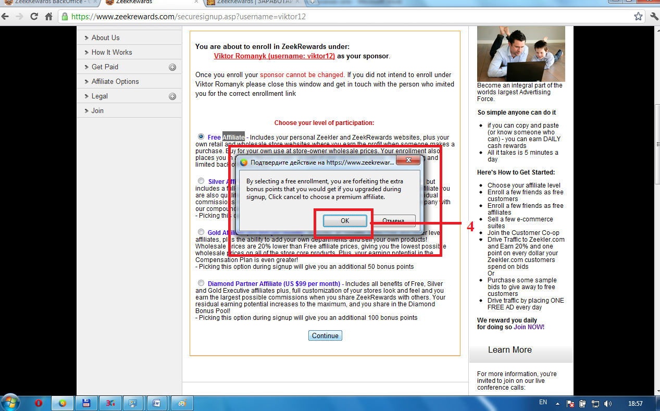Expand the Get Paid plus icon
Screen dimensions: 660x411
point(172,67)
